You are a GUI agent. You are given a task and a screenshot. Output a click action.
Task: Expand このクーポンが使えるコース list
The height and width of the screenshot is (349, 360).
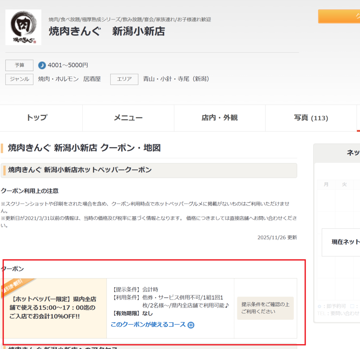[148, 325]
